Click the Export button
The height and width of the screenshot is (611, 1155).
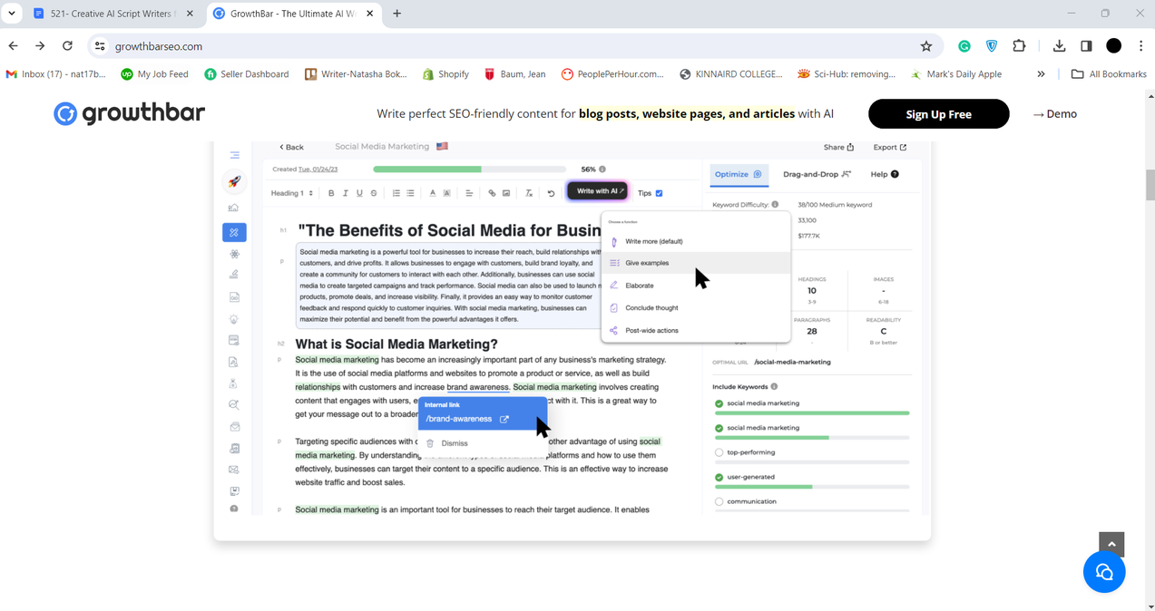click(889, 147)
